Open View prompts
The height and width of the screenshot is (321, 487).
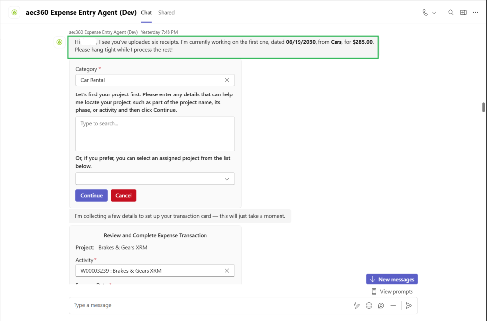point(392,291)
